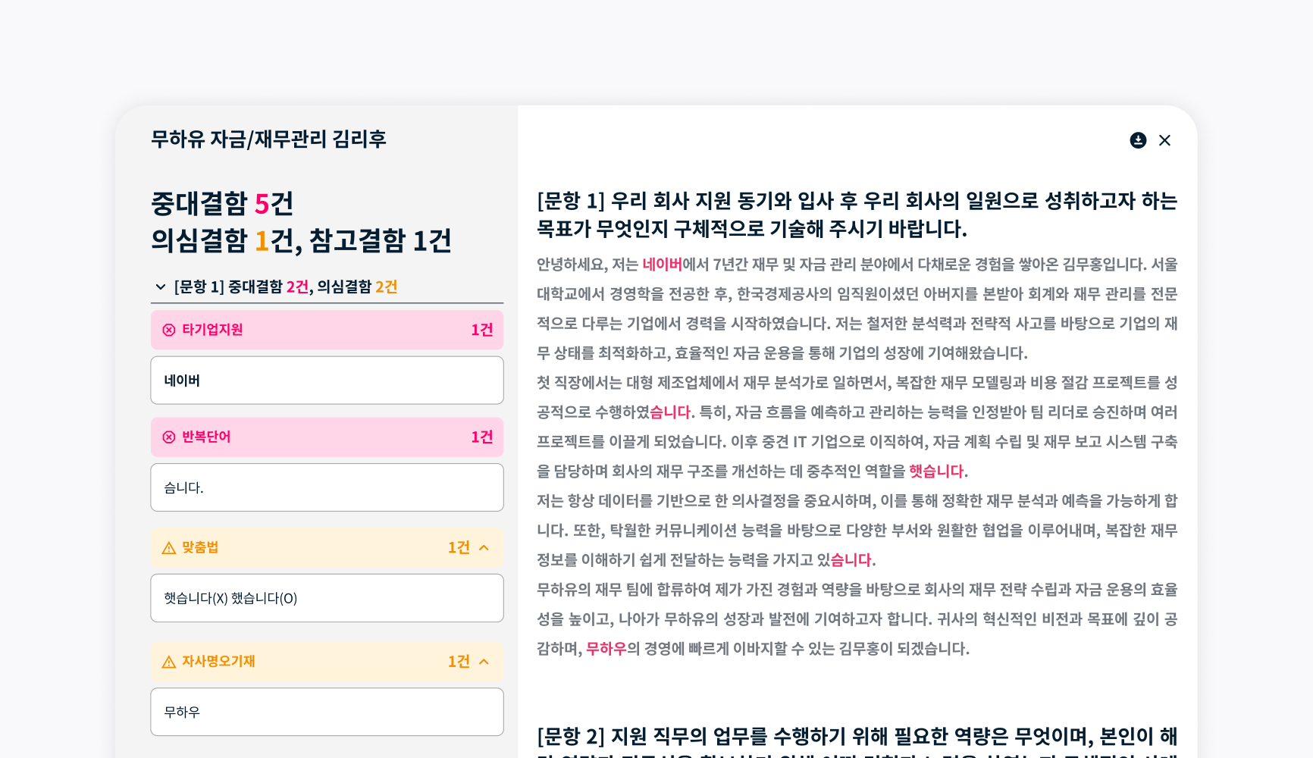Screen dimensions: 1313x758
Task: Click the user profile download icon
Action: 1138,140
